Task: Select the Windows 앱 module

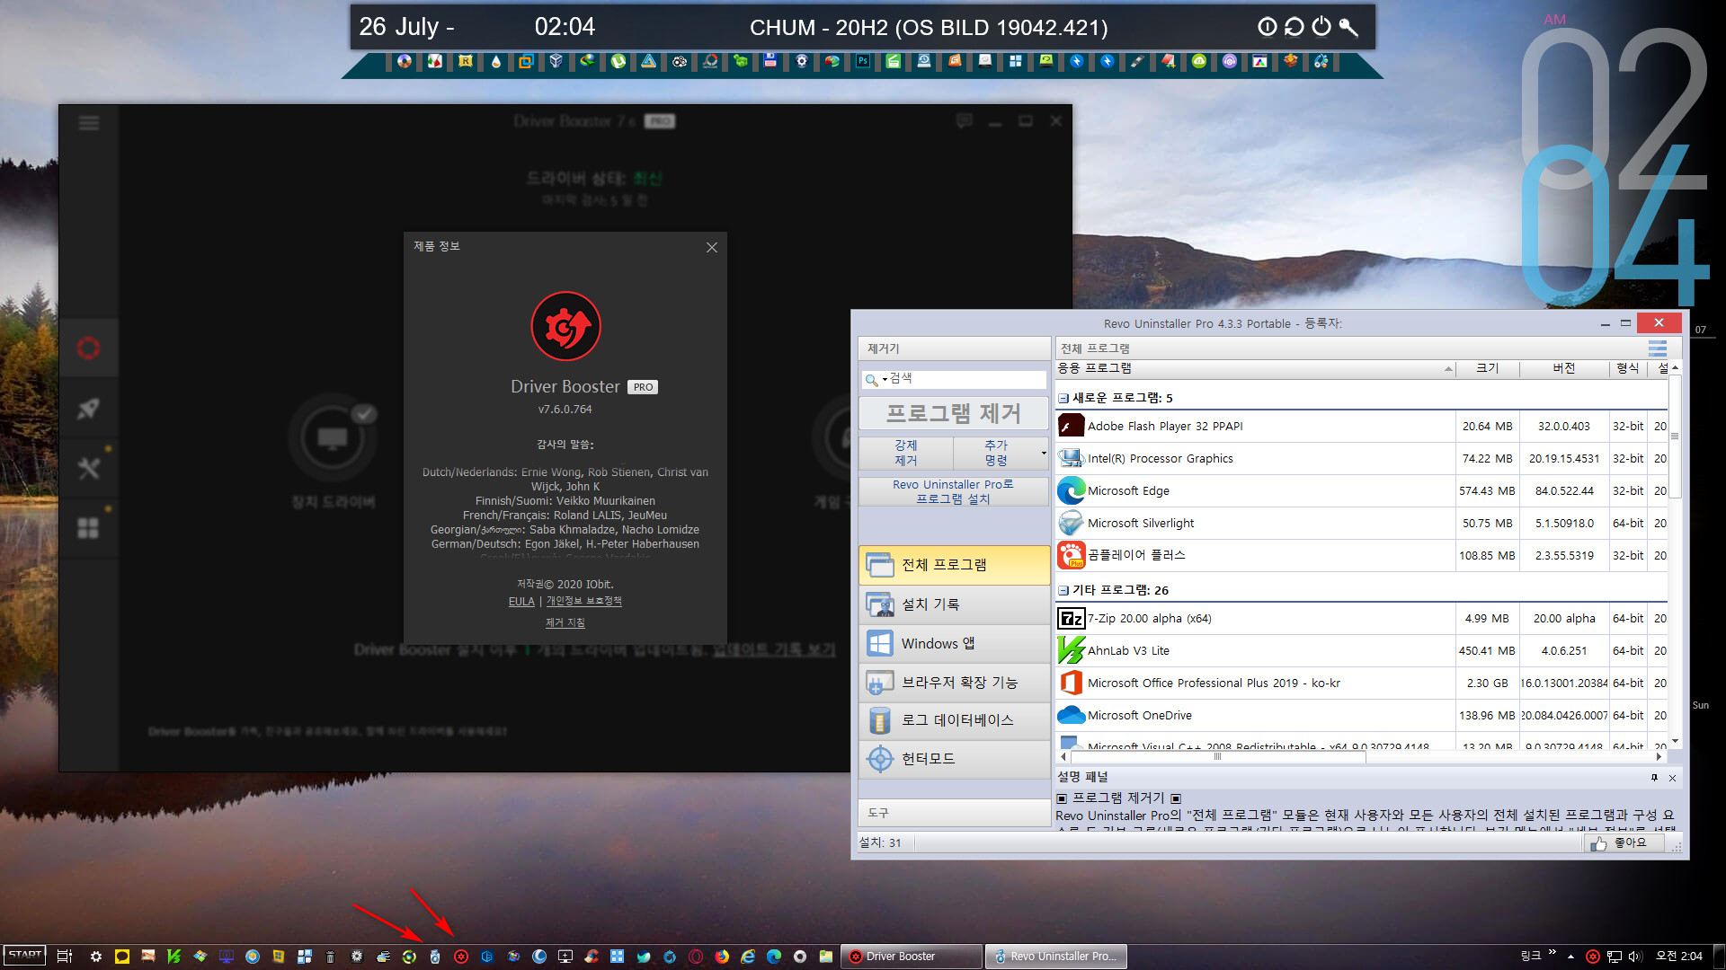Action: coord(954,643)
